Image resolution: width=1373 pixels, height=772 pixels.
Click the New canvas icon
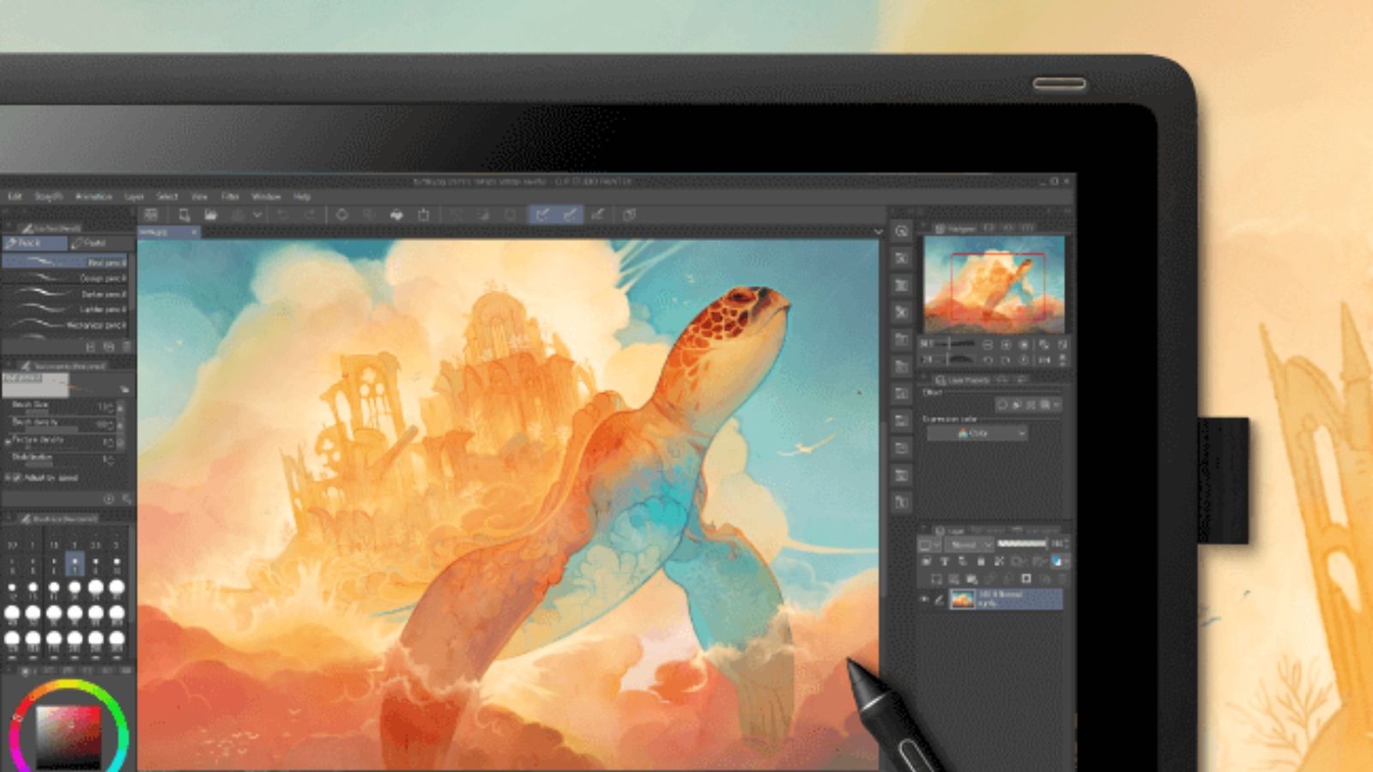click(184, 214)
